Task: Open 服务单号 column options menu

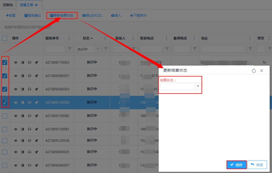Action: click(69, 39)
